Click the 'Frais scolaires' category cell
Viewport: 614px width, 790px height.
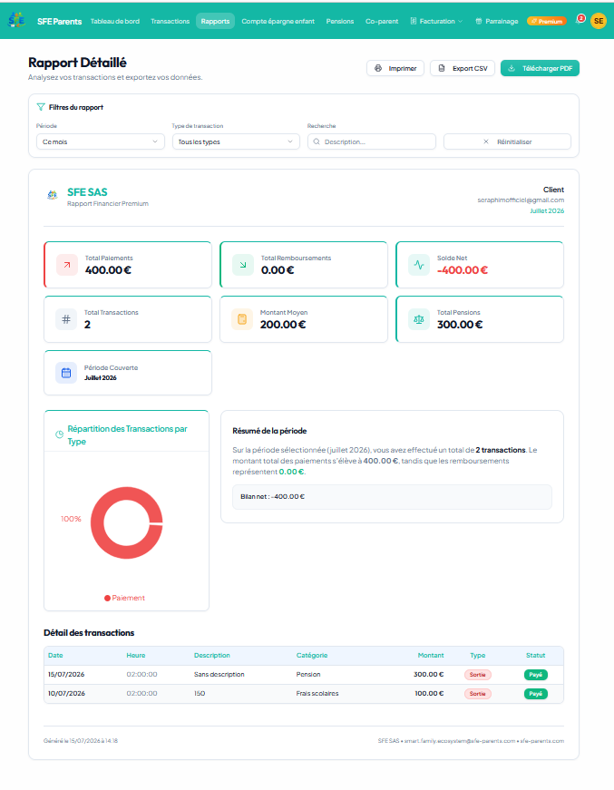317,693
